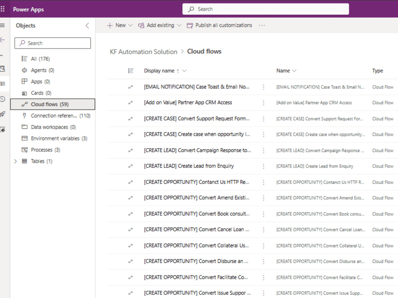Viewport: 398px width, 298px height.
Task: Open the rocket Pipelines icon in left rail
Action: point(2,114)
